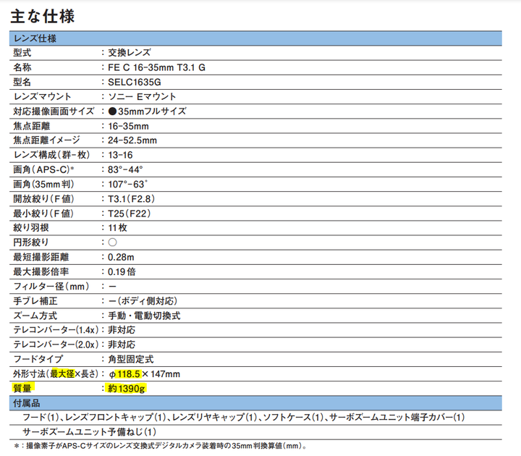Select the 付属品 section header
This screenshot has width=521, height=456.
(255, 403)
